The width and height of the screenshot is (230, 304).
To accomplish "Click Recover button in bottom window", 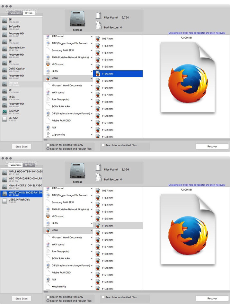I will tap(212, 299).
